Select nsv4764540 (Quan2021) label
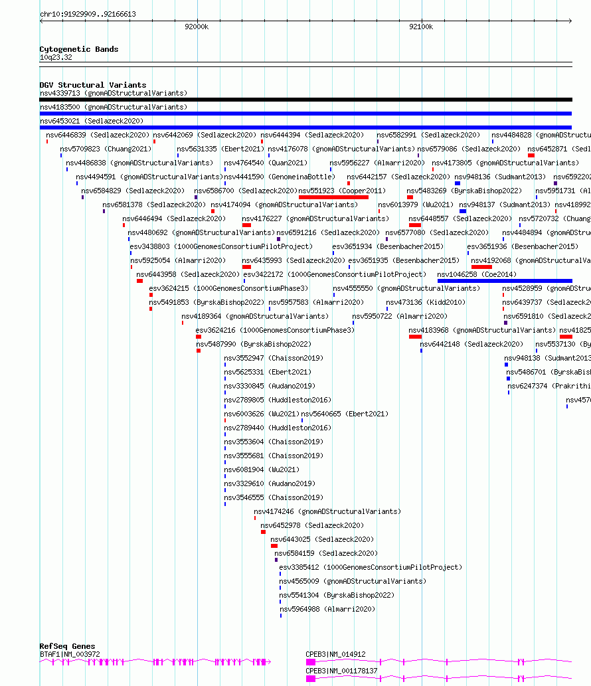The height and width of the screenshot is (686, 591). point(266,163)
